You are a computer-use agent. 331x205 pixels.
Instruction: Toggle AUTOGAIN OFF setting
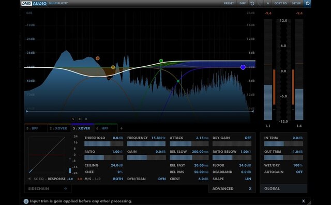[299, 172]
